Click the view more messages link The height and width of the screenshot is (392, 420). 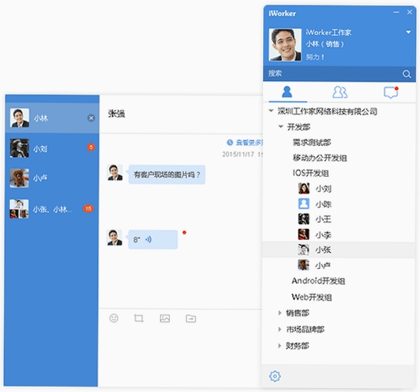click(245, 143)
